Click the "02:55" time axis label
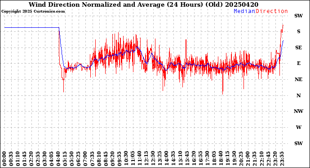Viewport: 310px width, 168px height. tap(38, 159)
